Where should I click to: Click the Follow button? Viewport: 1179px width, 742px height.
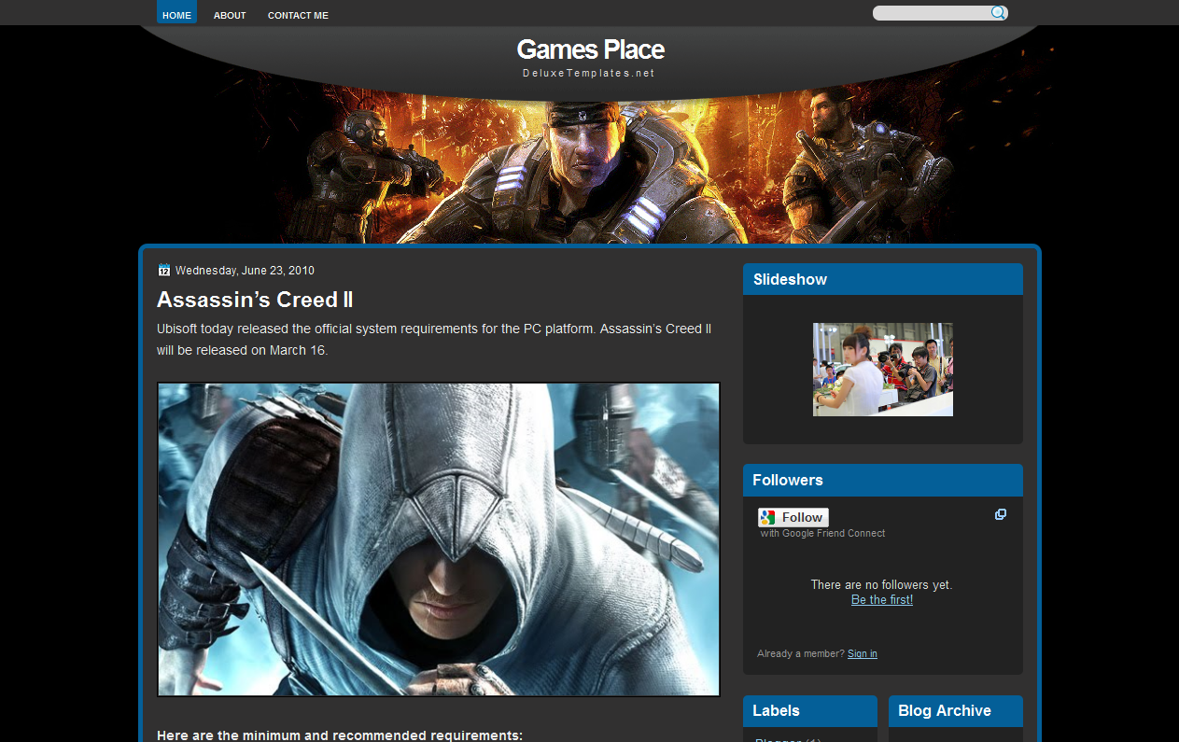pos(793,517)
